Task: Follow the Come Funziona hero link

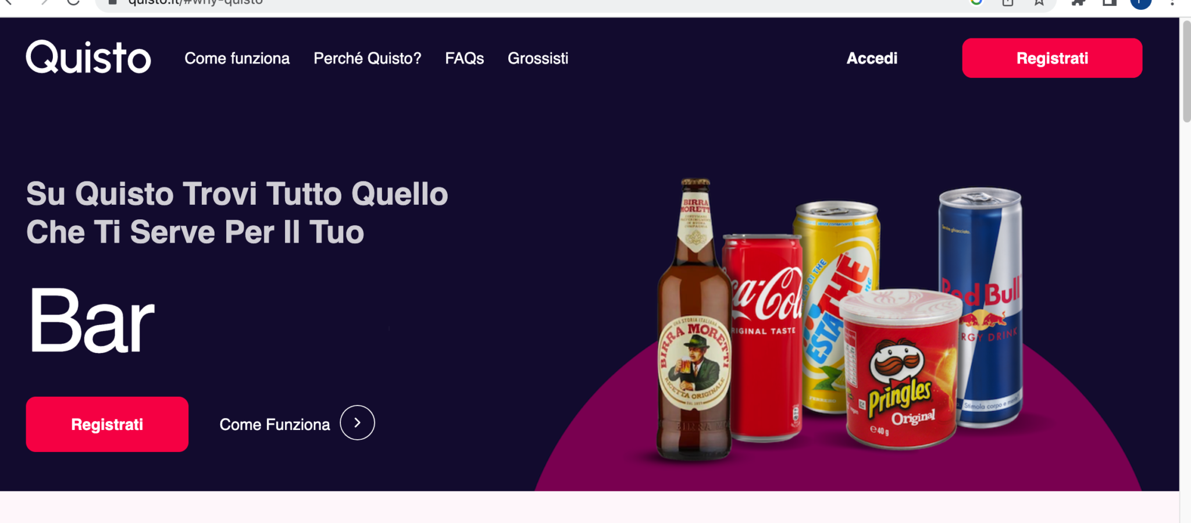Action: pyautogui.click(x=274, y=425)
